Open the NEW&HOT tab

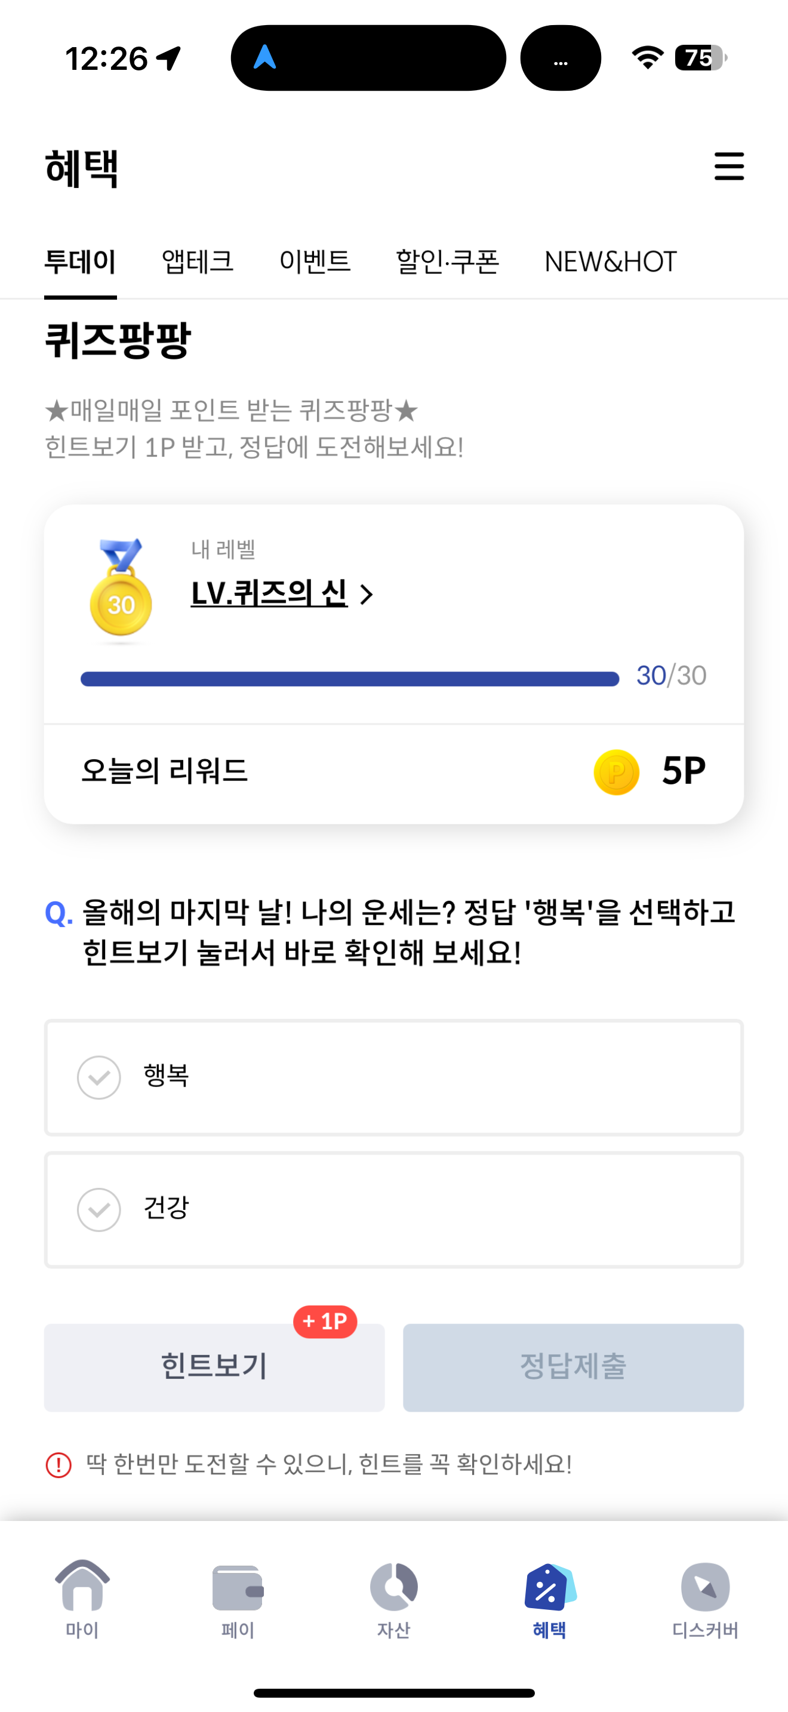pos(611,261)
